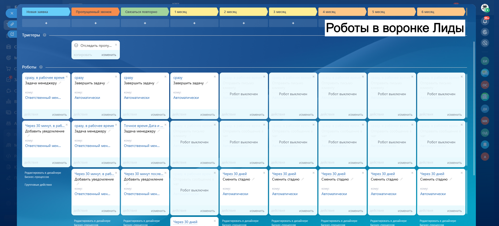Remove 'Завершить задачу' robot in 1 месяц column
499x226 pixels.
(215, 77)
